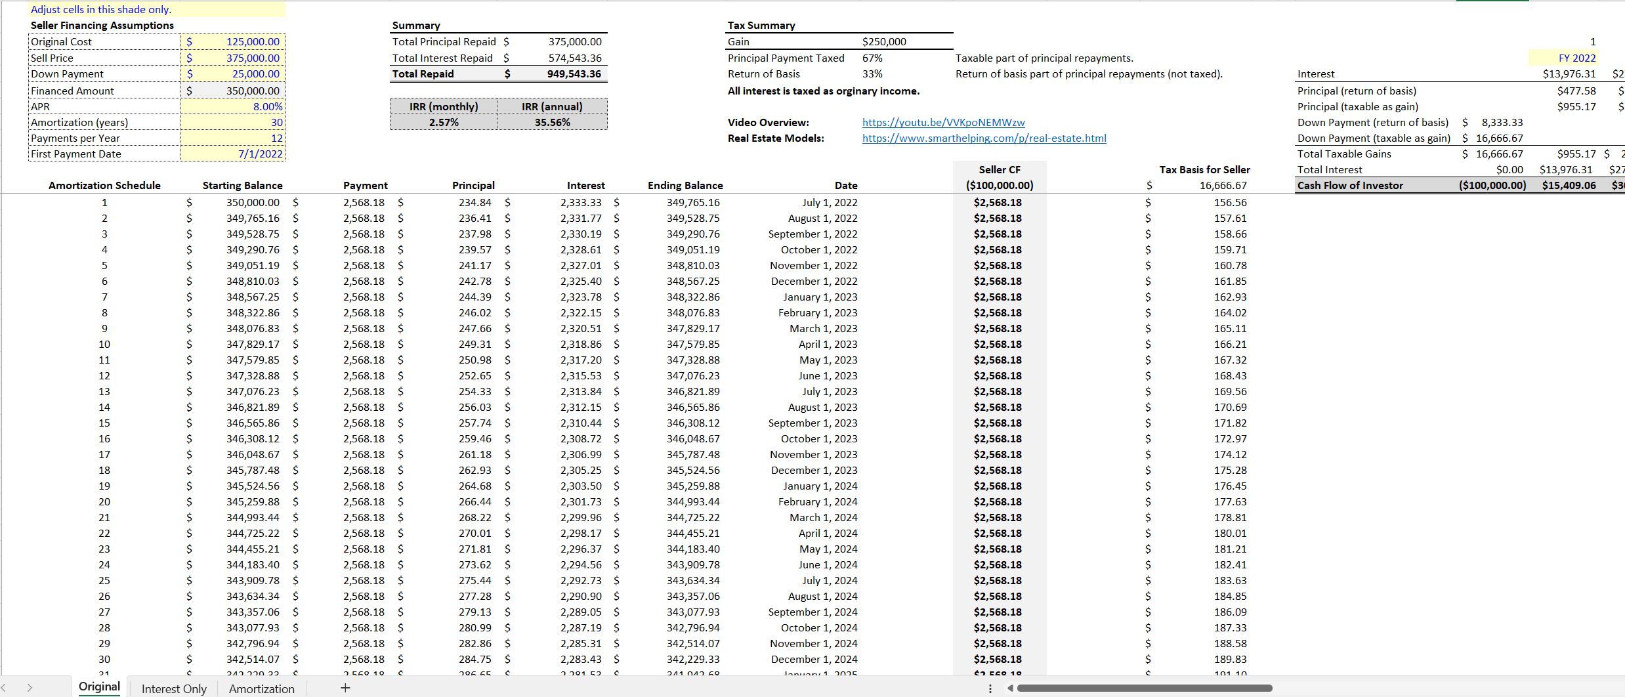The width and height of the screenshot is (1625, 697).
Task: Open the Interest Only sheet tab
Action: coord(174,688)
